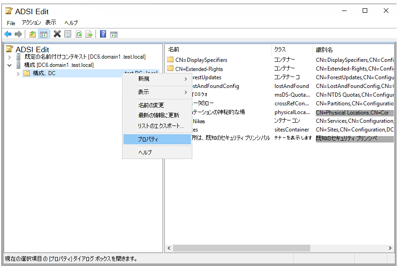The height and width of the screenshot is (268, 398).
Task: Click folder icon next to CN=Extended-Rights
Action: [170, 68]
